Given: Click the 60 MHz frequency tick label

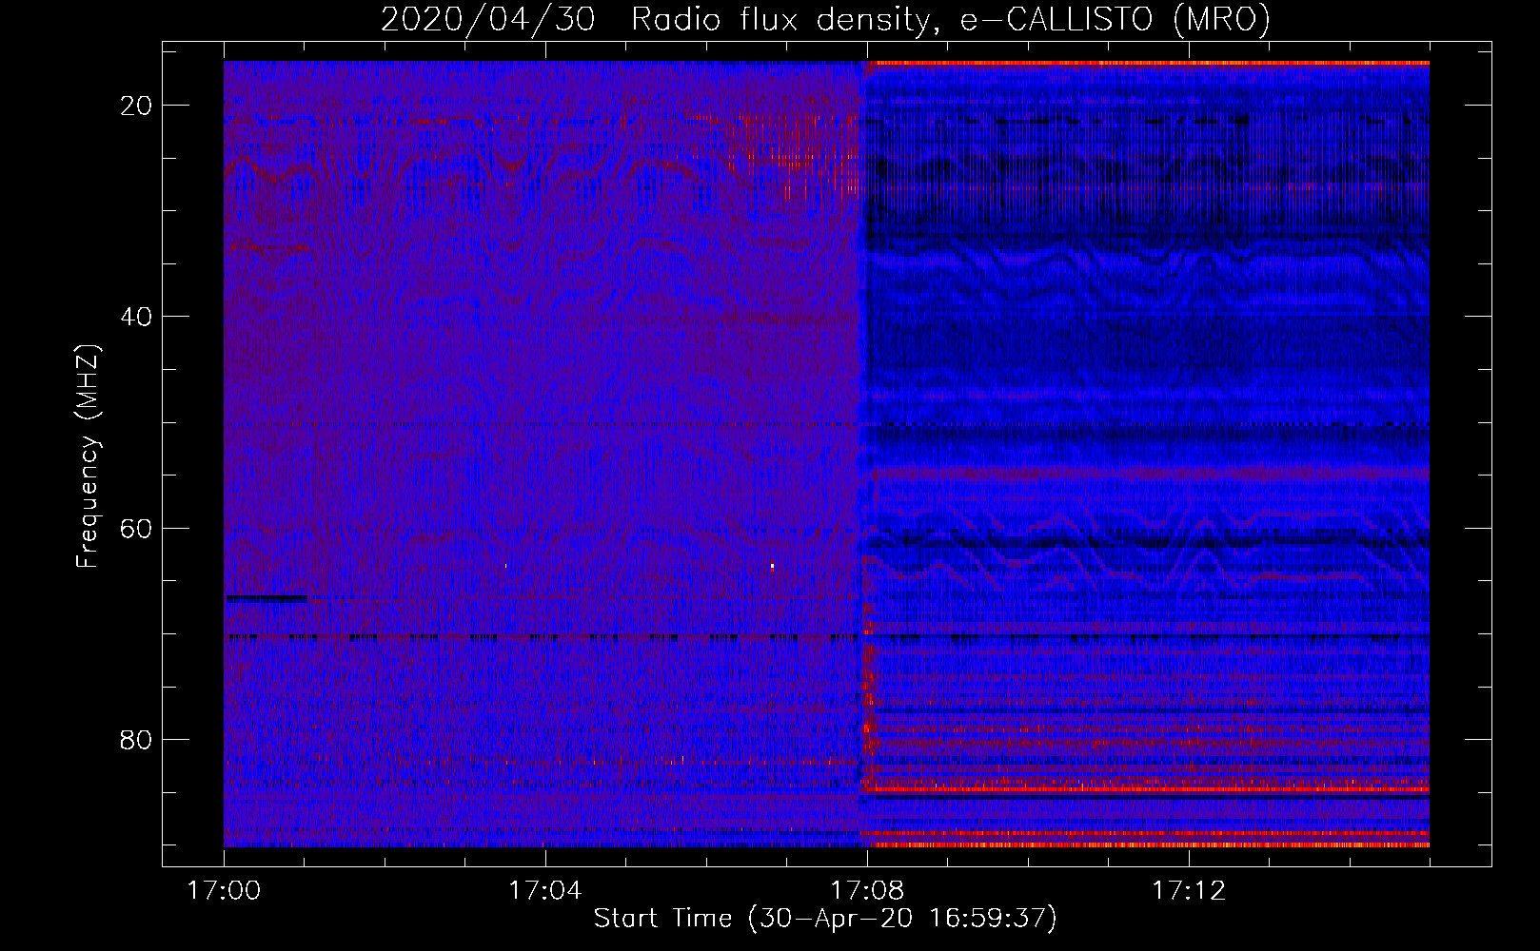Looking at the screenshot, I should pos(137,528).
